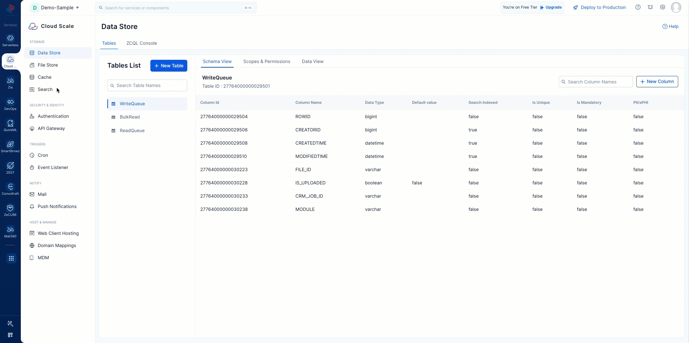Open the settings gear icon
This screenshot has height=343, width=689.
click(x=662, y=8)
